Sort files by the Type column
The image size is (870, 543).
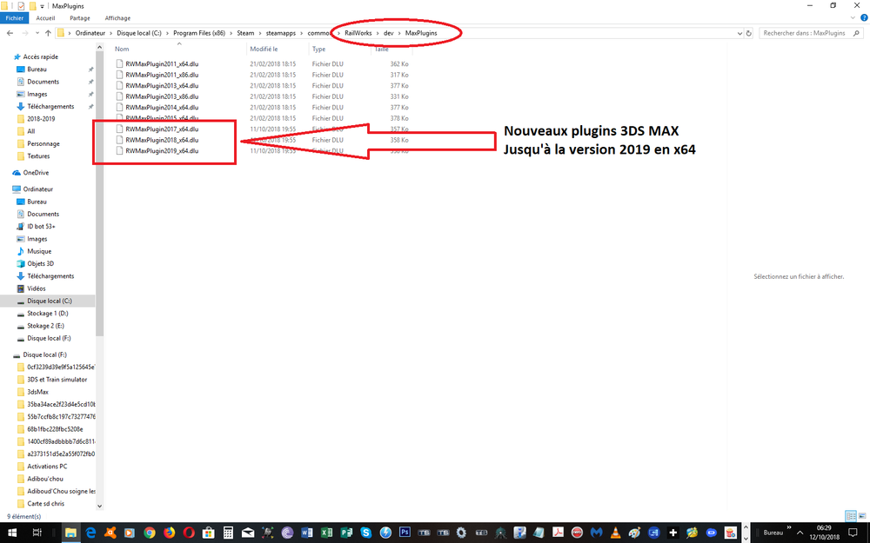[x=318, y=50]
